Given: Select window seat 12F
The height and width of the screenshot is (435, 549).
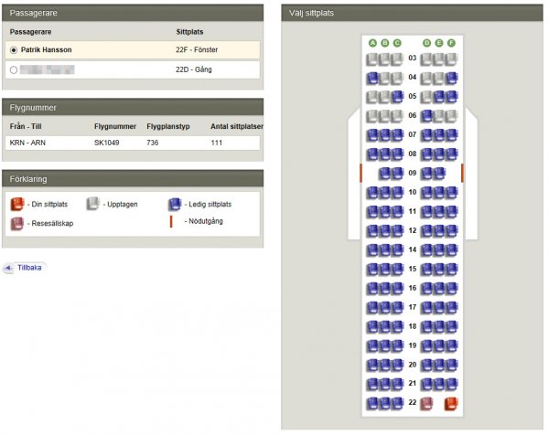Looking at the screenshot, I should [451, 230].
